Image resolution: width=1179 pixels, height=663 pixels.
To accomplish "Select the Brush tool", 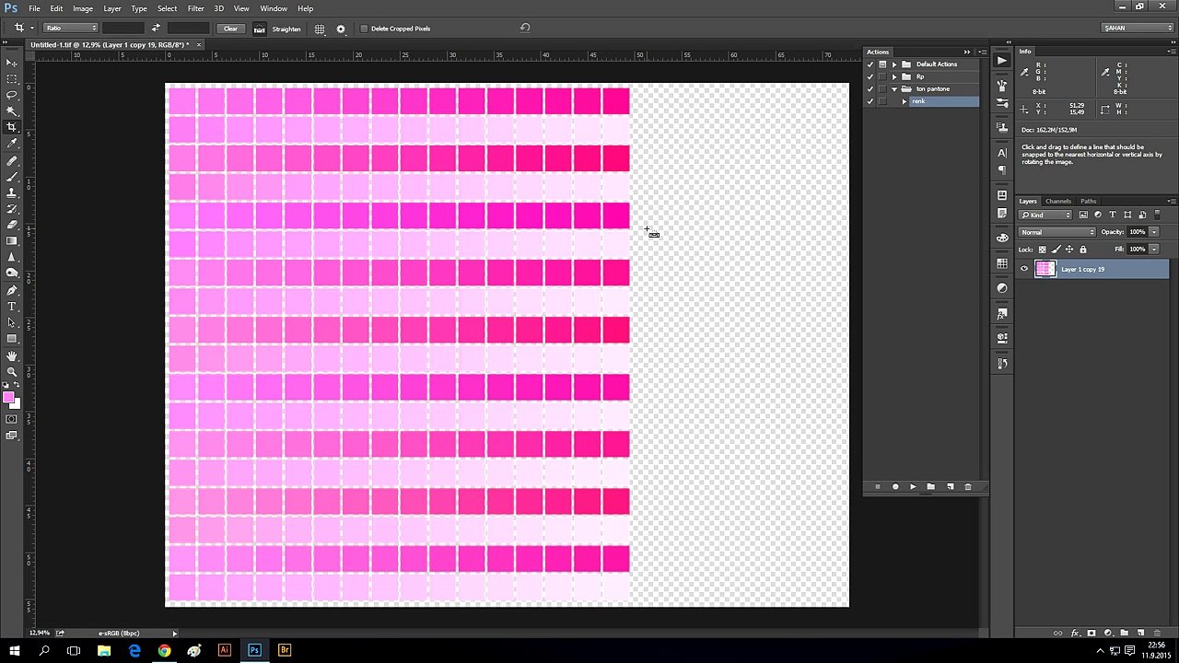I will coord(12,176).
